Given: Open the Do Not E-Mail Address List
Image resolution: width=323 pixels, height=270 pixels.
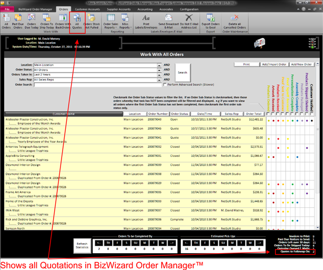Looking at the screenshot, I should pyautogui.click(x=189, y=21).
